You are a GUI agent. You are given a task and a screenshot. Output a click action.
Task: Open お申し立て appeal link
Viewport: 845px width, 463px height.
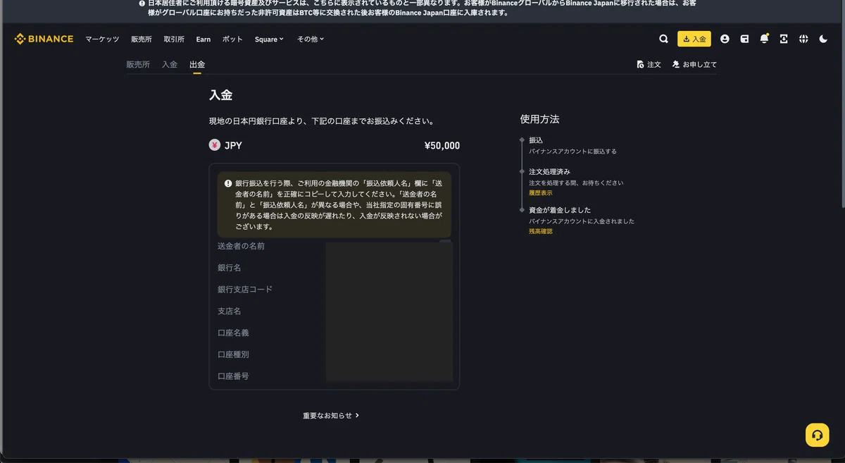[x=694, y=65]
